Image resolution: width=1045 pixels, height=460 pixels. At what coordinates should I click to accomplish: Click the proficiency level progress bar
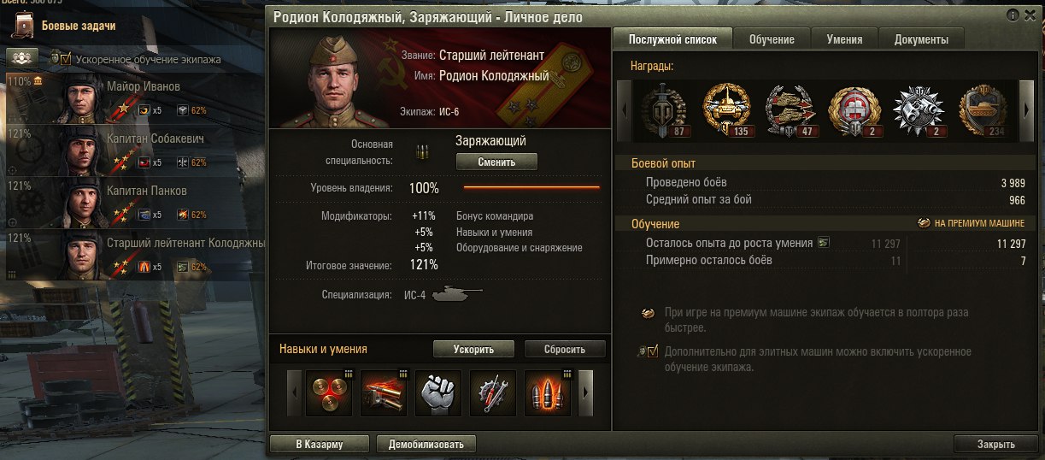pyautogui.click(x=531, y=187)
